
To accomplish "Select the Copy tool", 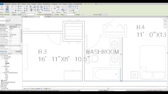I will (x=35, y=10).
